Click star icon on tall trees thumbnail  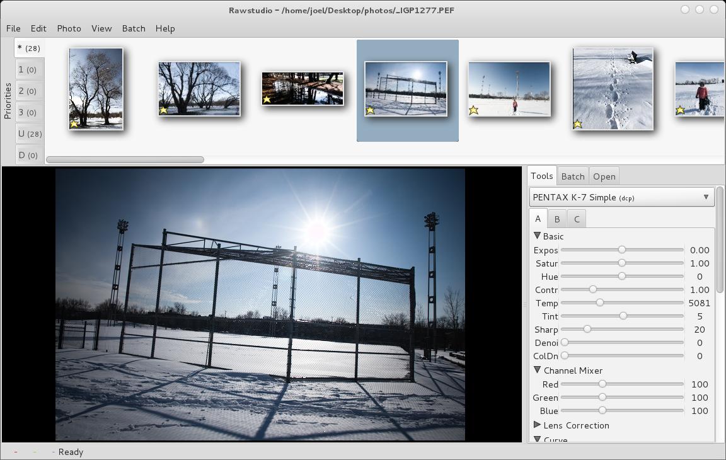(74, 124)
